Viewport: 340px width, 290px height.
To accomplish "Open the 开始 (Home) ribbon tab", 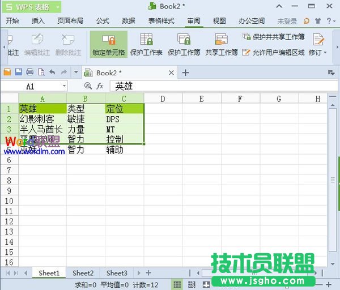I will point(12,21).
